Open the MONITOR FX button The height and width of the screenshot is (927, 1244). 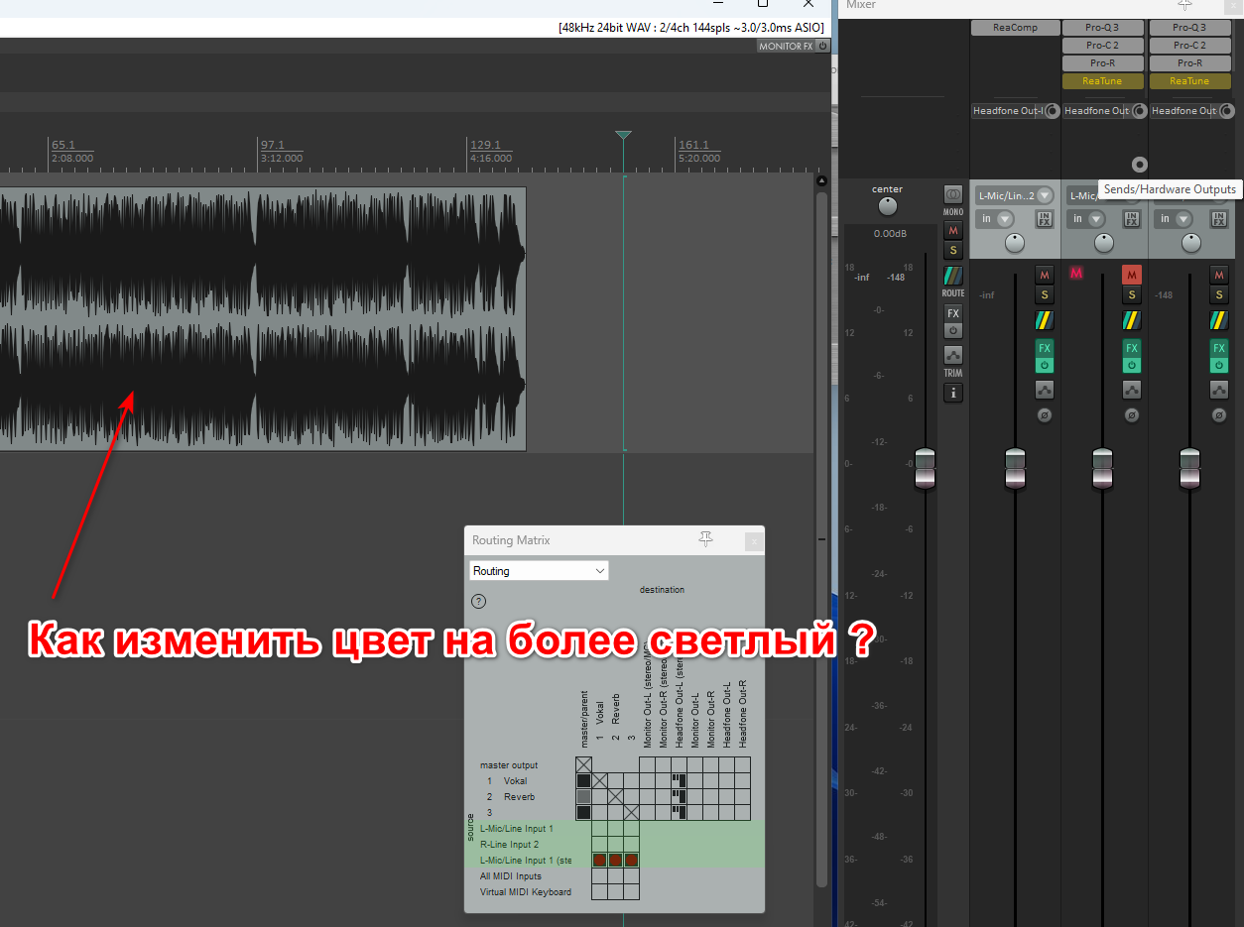(x=786, y=46)
